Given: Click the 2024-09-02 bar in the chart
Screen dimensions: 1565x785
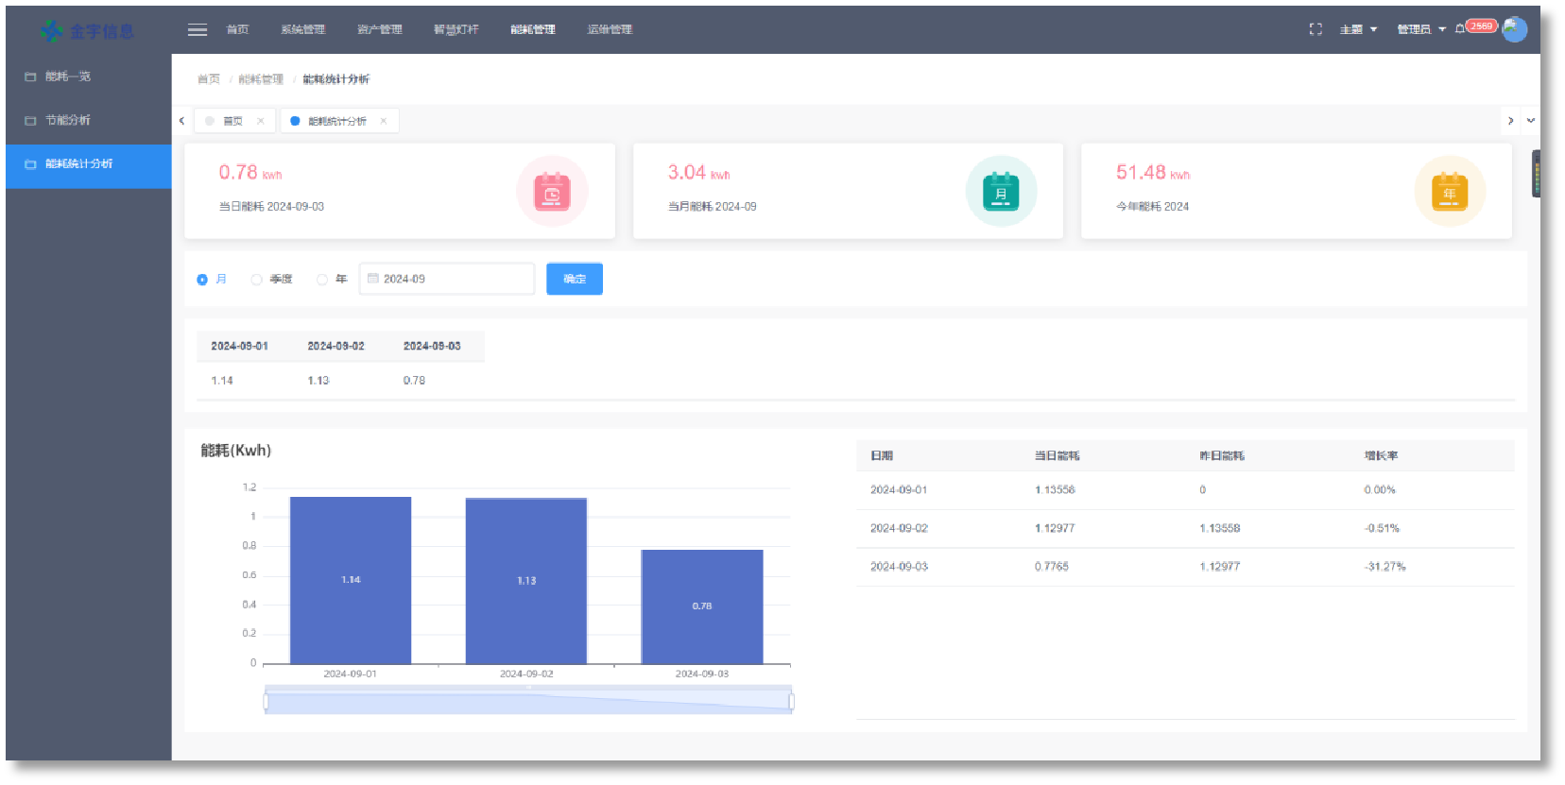Looking at the screenshot, I should (x=526, y=581).
